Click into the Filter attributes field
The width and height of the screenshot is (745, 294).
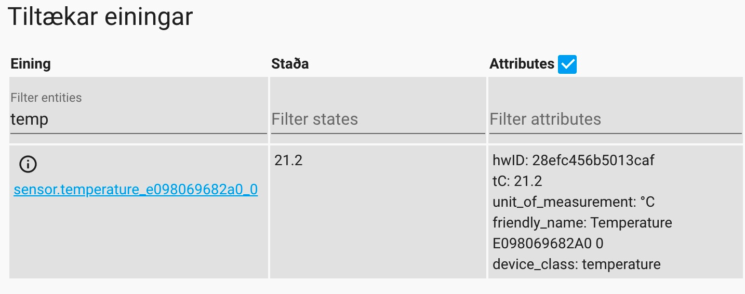615,119
